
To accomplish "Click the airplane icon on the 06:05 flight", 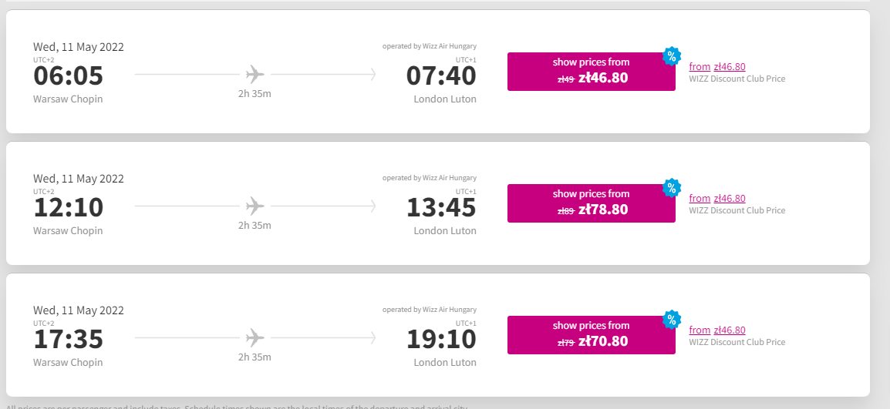I will pyautogui.click(x=255, y=74).
